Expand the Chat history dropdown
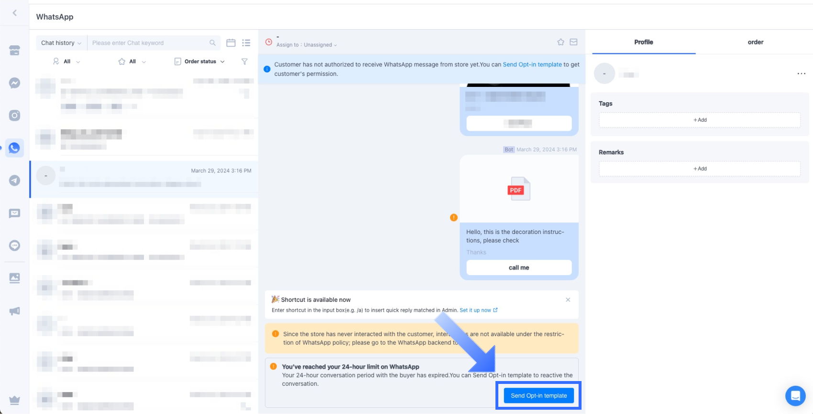Screen dimensions: 813x414 click(62, 43)
